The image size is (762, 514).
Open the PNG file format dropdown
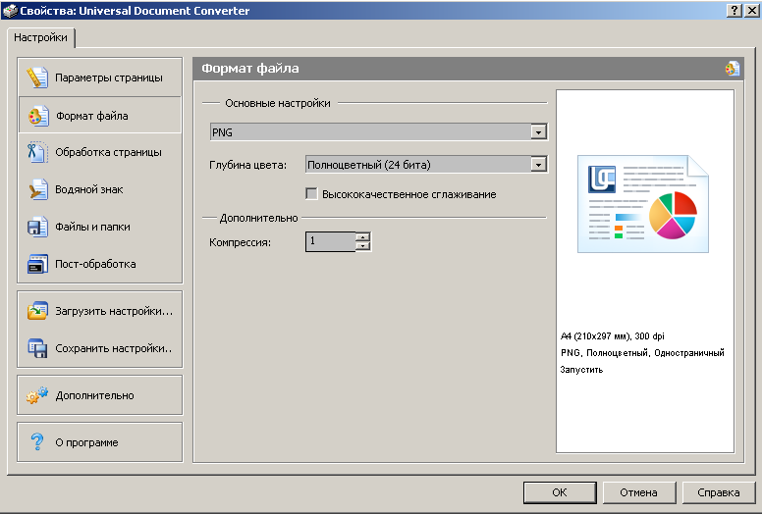tap(538, 132)
